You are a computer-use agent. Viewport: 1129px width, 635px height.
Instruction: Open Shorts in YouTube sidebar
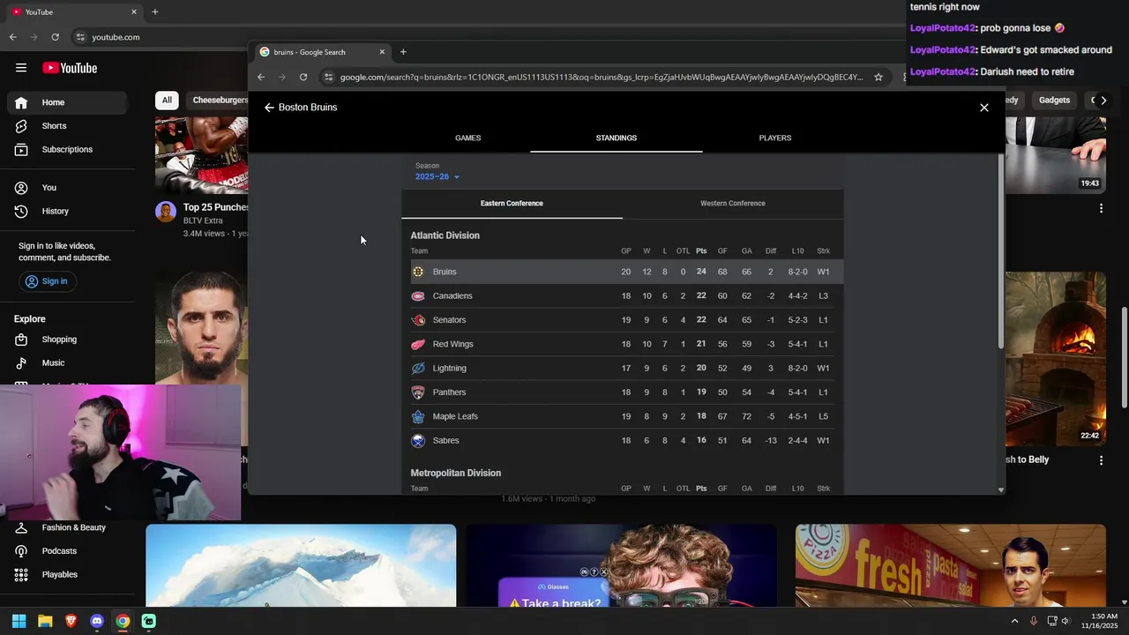(x=67, y=126)
